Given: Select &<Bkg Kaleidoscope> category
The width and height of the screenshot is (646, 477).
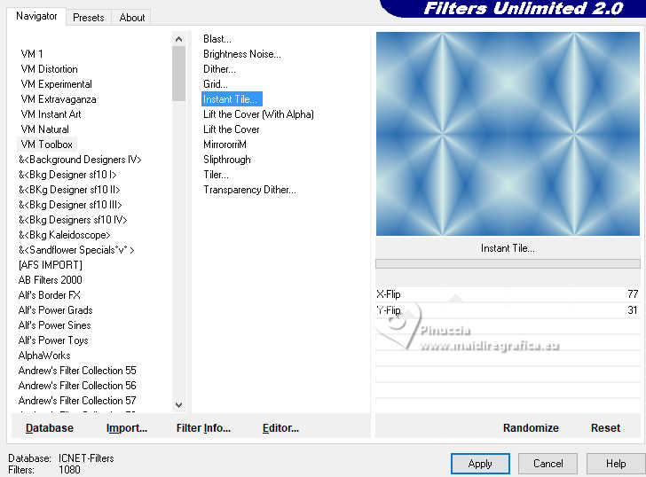Looking at the screenshot, I should tap(64, 235).
